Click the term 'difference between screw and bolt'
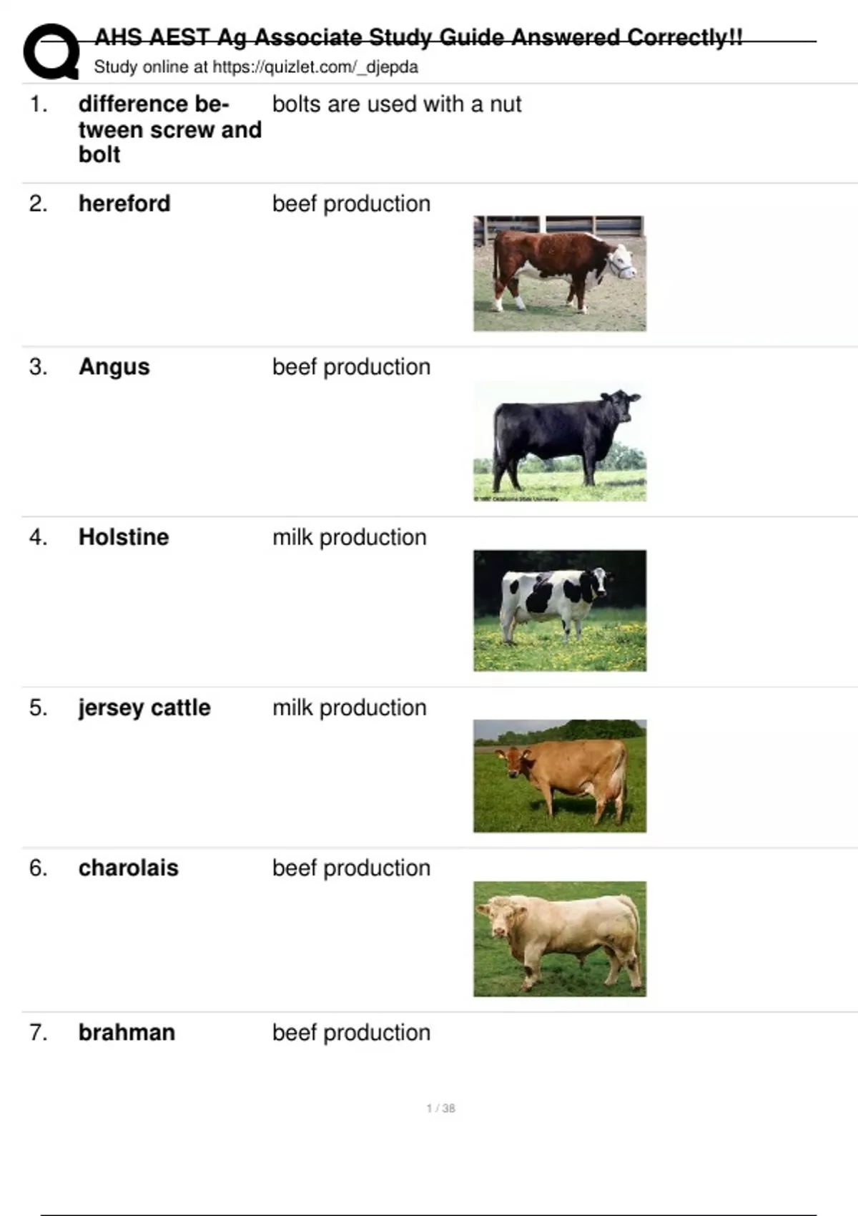The width and height of the screenshot is (858, 1216). (169, 129)
